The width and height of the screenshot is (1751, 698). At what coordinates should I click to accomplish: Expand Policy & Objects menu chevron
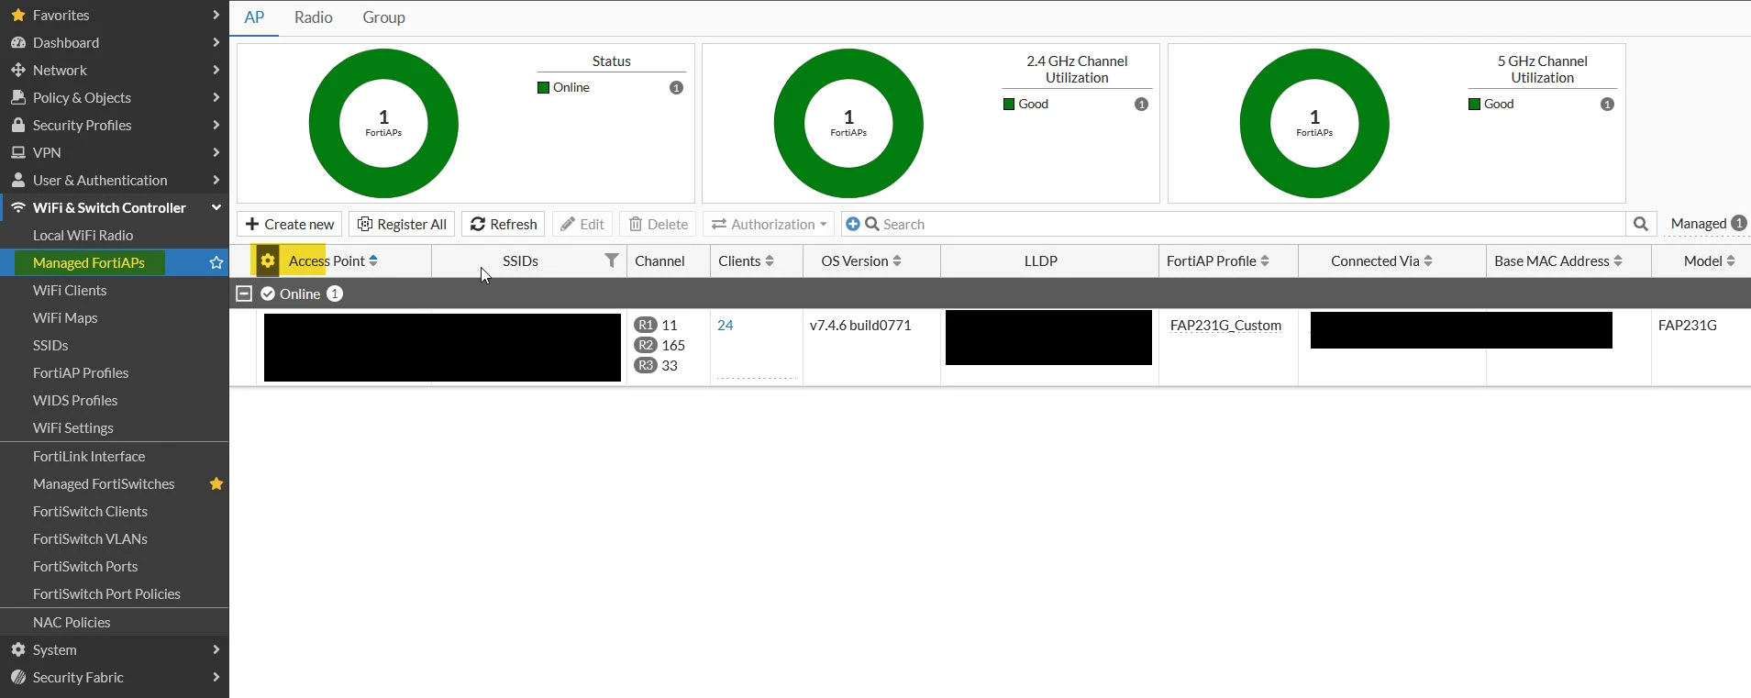pos(216,97)
